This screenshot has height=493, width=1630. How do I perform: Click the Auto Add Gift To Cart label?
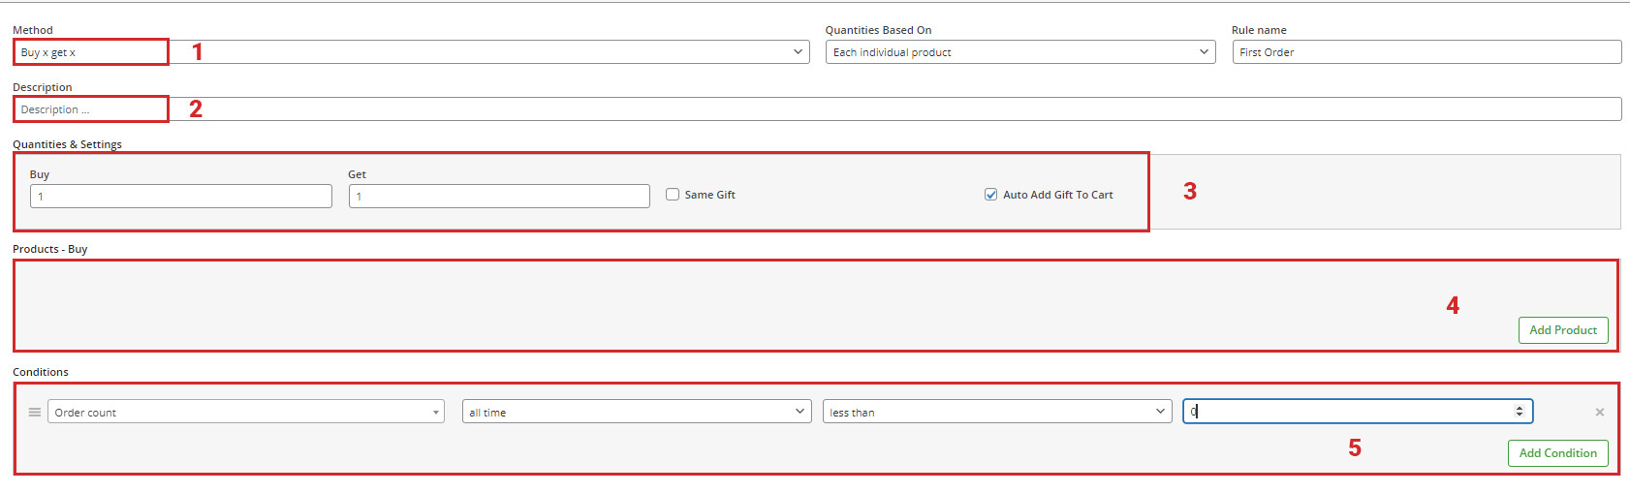tap(1057, 195)
